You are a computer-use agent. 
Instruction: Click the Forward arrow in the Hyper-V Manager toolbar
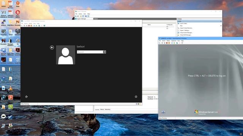coord(78,16)
